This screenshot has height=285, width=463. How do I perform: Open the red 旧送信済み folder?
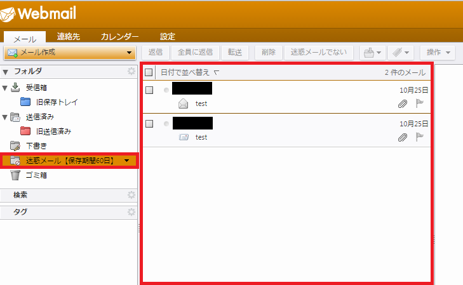(53, 131)
